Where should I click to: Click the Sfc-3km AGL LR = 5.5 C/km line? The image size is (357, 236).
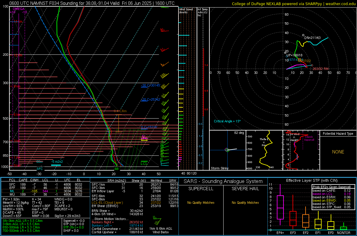click(x=23, y=221)
